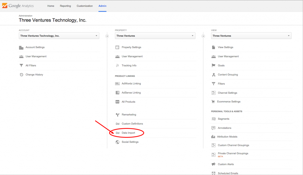303x175 pixels.
Task: Open the Customization tab
Action: pos(85,6)
